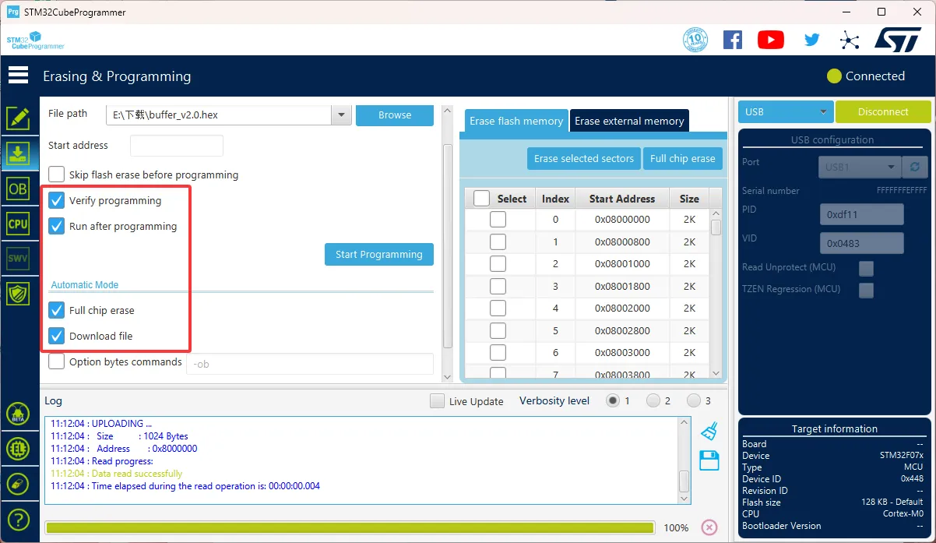Screen dimensions: 936x543
Task: Enable Skip flash erase before programming
Action: click(57, 175)
